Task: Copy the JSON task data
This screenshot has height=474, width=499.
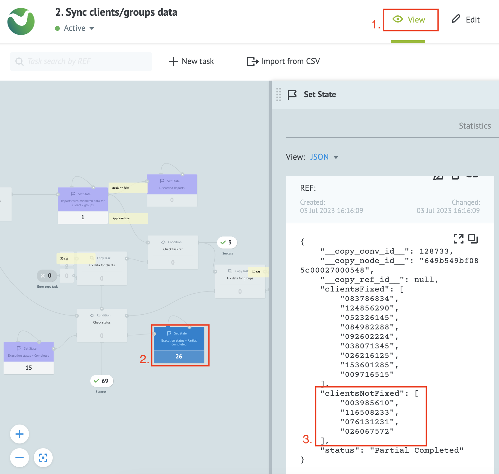Action: click(x=473, y=238)
